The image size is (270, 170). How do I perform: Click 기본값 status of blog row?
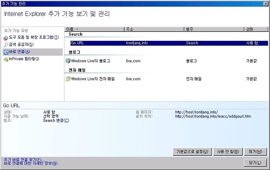251,61
